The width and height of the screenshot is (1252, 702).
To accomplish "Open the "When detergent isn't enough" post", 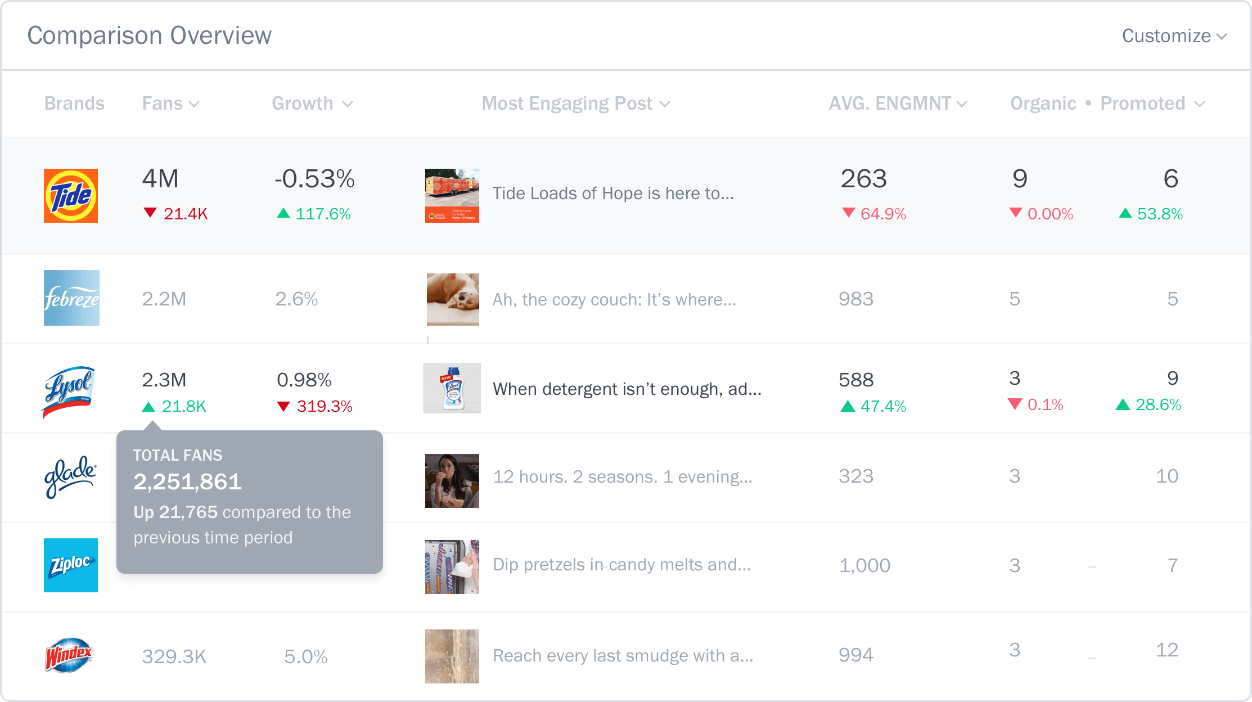I will pos(627,389).
